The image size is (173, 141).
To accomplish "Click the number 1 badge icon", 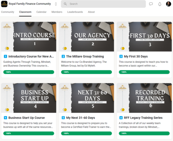I will click(5, 56).
